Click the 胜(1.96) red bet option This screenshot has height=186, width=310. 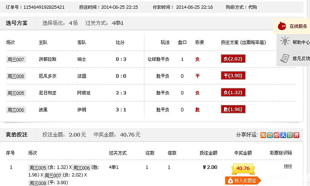(233, 109)
